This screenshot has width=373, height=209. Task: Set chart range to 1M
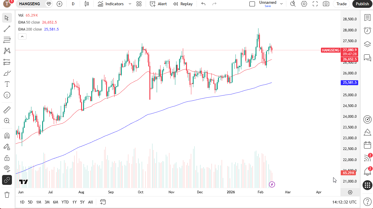click(x=39, y=202)
